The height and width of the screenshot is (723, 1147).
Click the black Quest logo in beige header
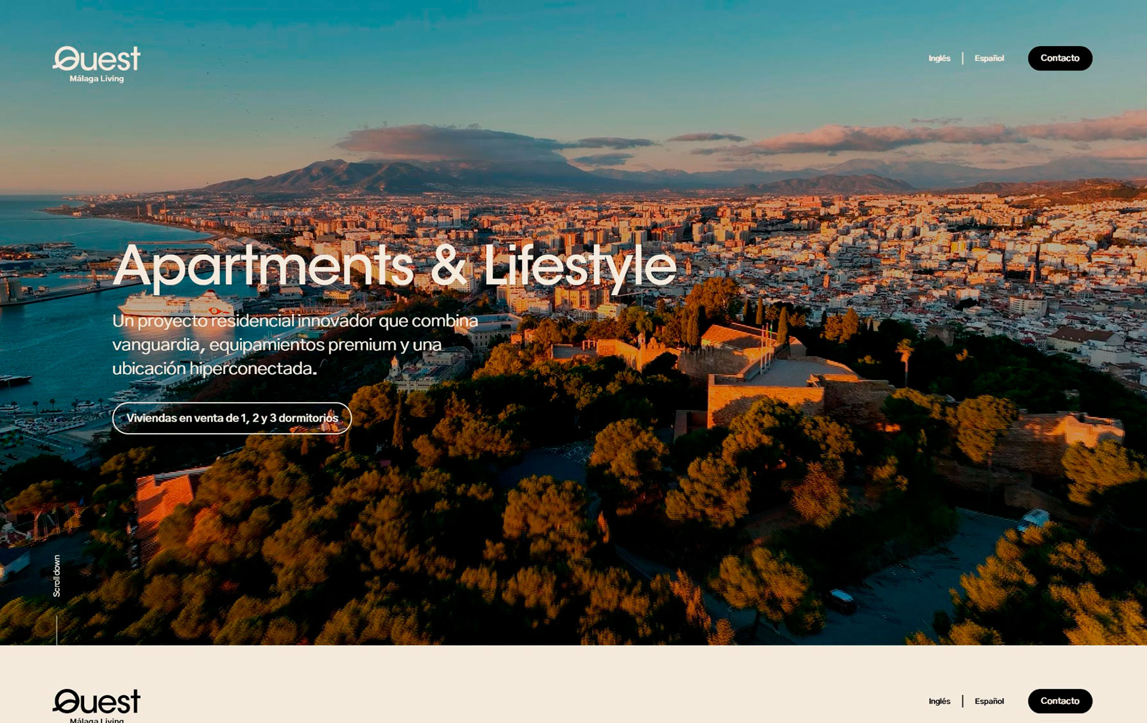click(97, 701)
